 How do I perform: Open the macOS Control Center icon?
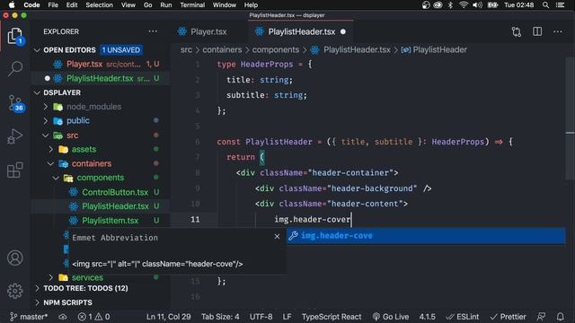pyautogui.click(x=560, y=5)
